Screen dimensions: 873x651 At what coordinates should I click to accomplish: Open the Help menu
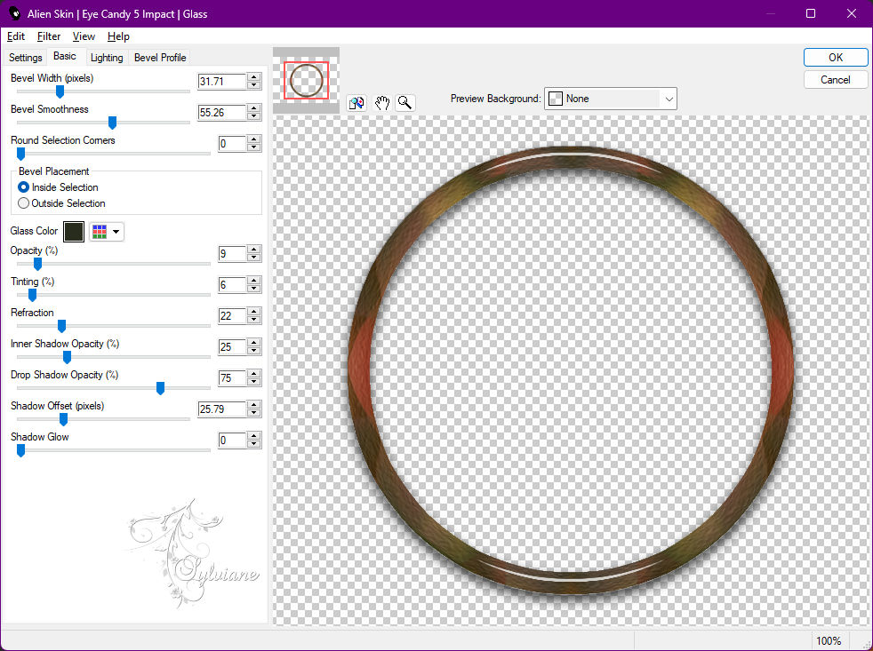coord(118,36)
